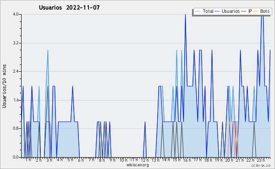Click the '6 h' x-axis label
Viewport: 275px width, 169px height.
[x=81, y=160]
